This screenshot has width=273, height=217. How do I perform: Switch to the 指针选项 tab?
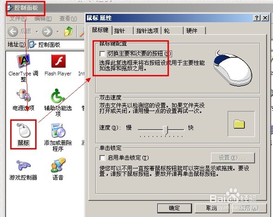click(147, 31)
